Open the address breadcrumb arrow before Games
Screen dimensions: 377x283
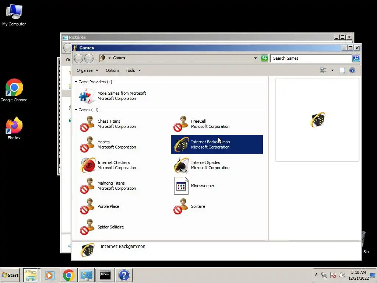pos(109,58)
